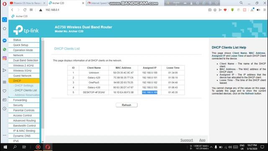Open Parental Controls menu

(24, 110)
